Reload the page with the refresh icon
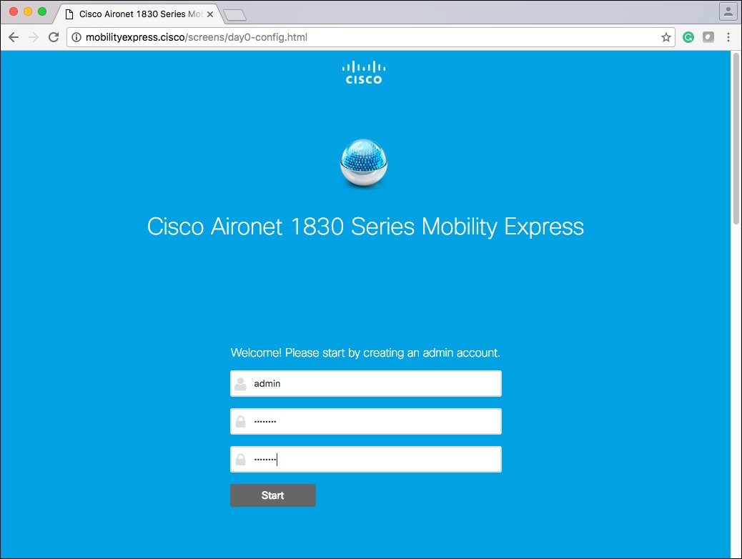Viewport: 742px width, 559px height. point(54,37)
